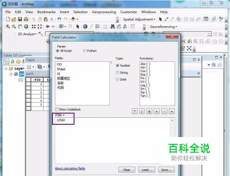Click the Print icon
The width and height of the screenshot is (230, 176).
point(26,19)
